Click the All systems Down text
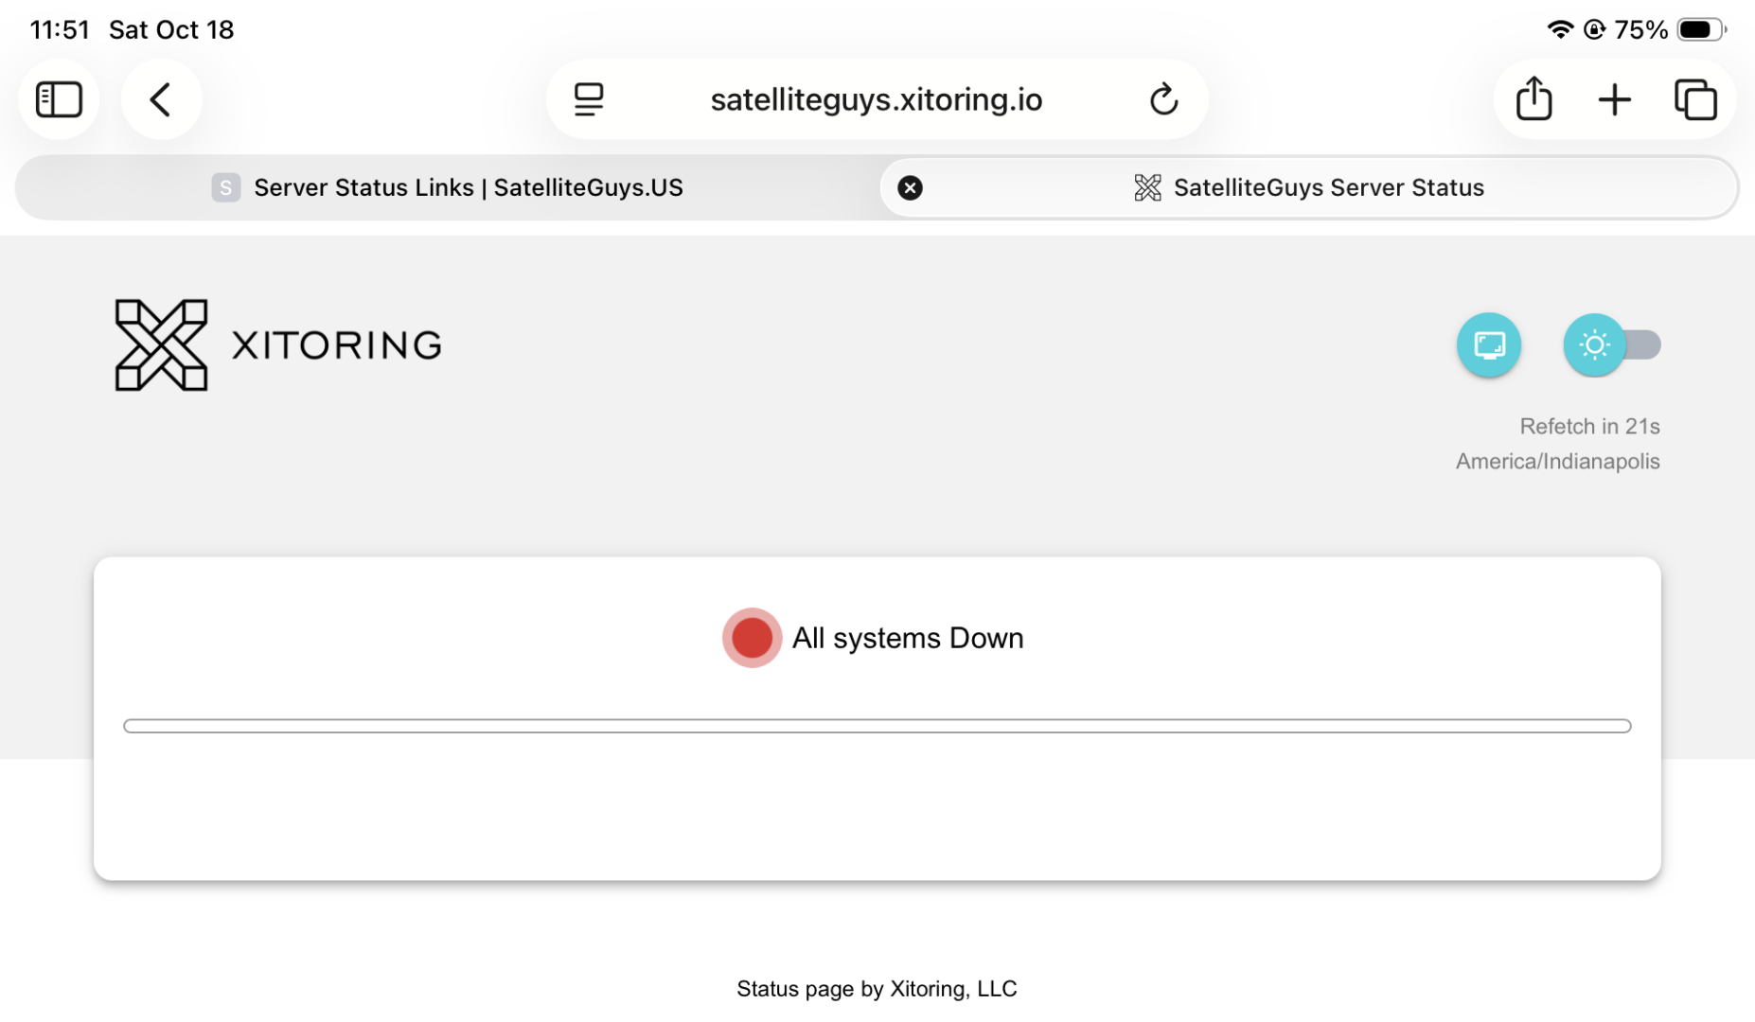This screenshot has width=1755, height=1022. coord(907,639)
